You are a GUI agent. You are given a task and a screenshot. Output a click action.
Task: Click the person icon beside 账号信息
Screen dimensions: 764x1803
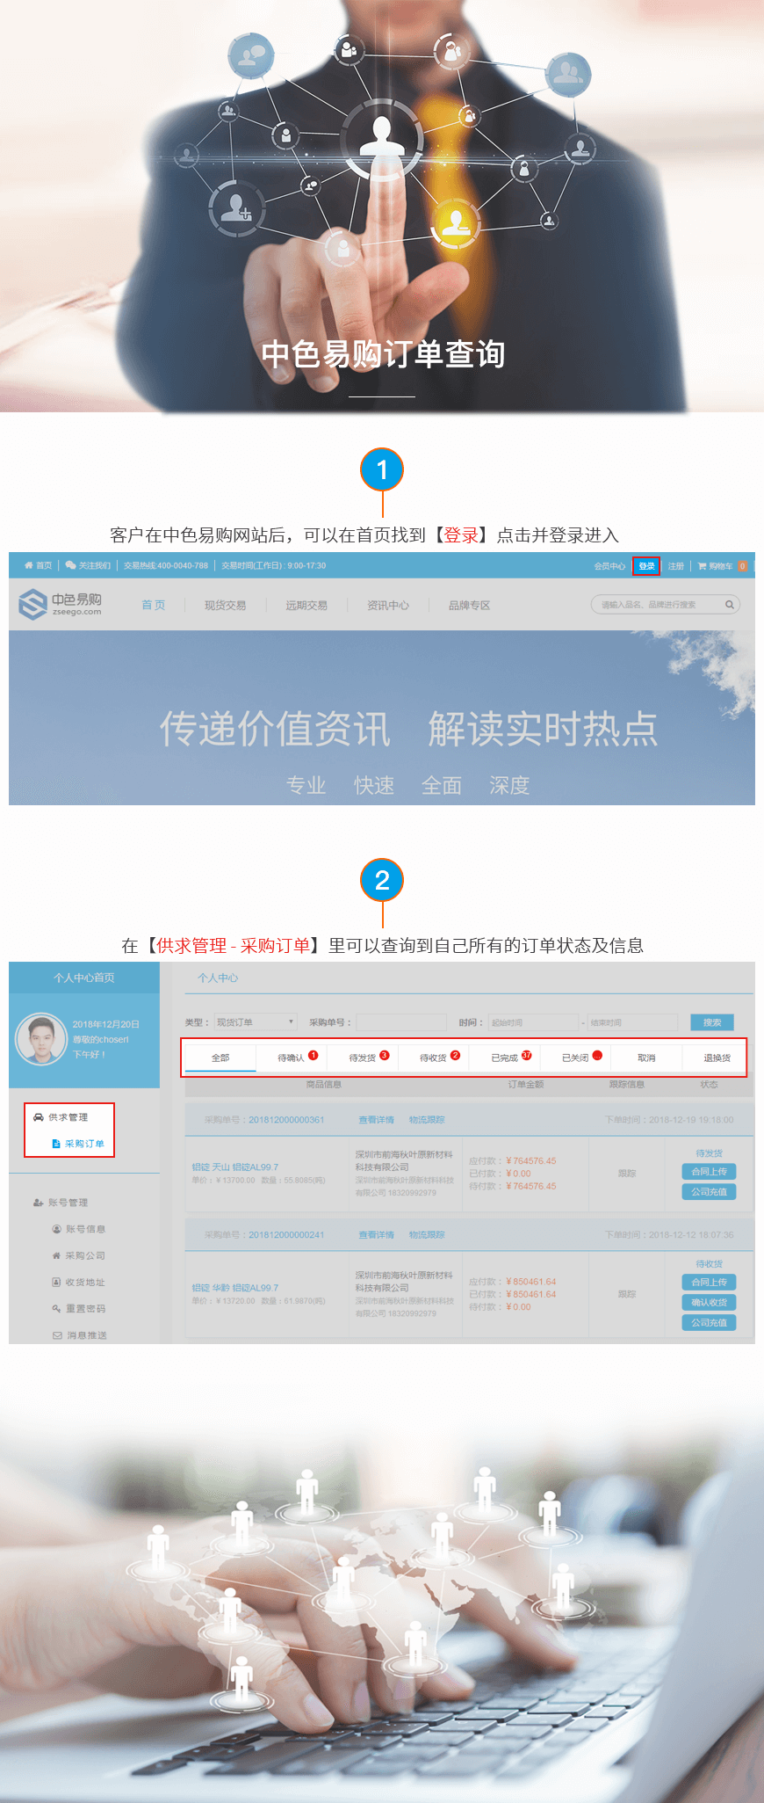57,1229
